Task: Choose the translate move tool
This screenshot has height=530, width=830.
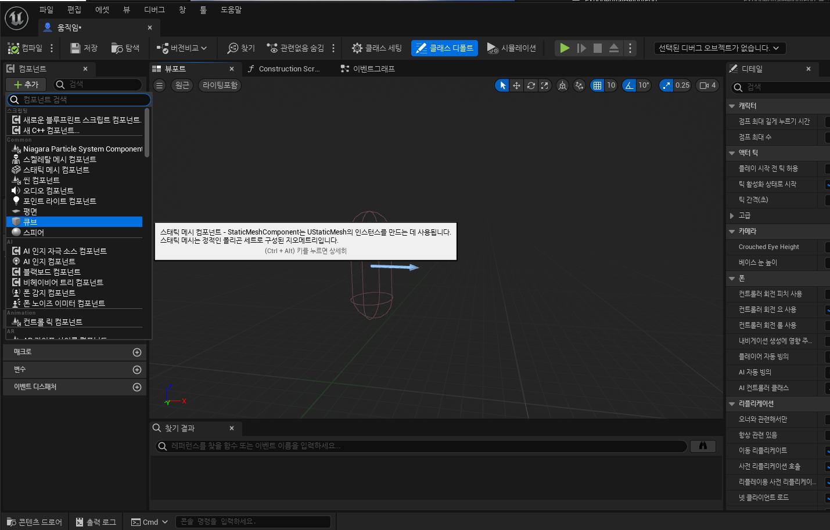Action: [516, 85]
